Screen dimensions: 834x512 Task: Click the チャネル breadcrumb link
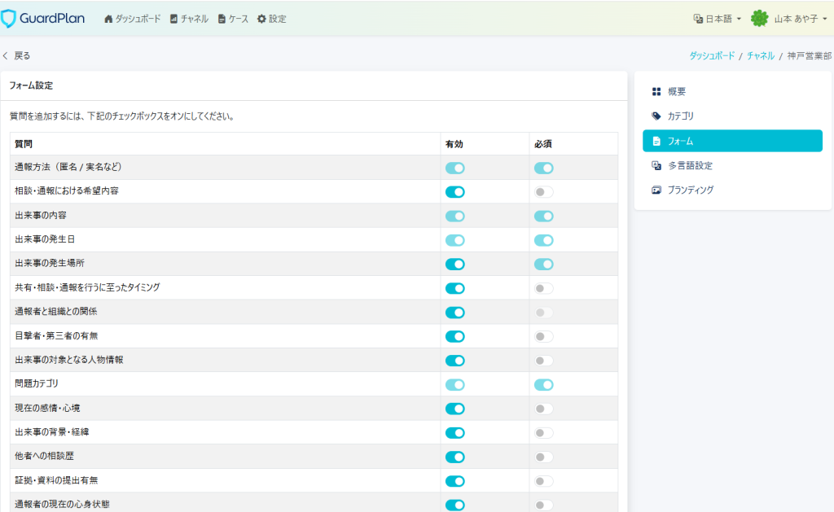pos(760,56)
